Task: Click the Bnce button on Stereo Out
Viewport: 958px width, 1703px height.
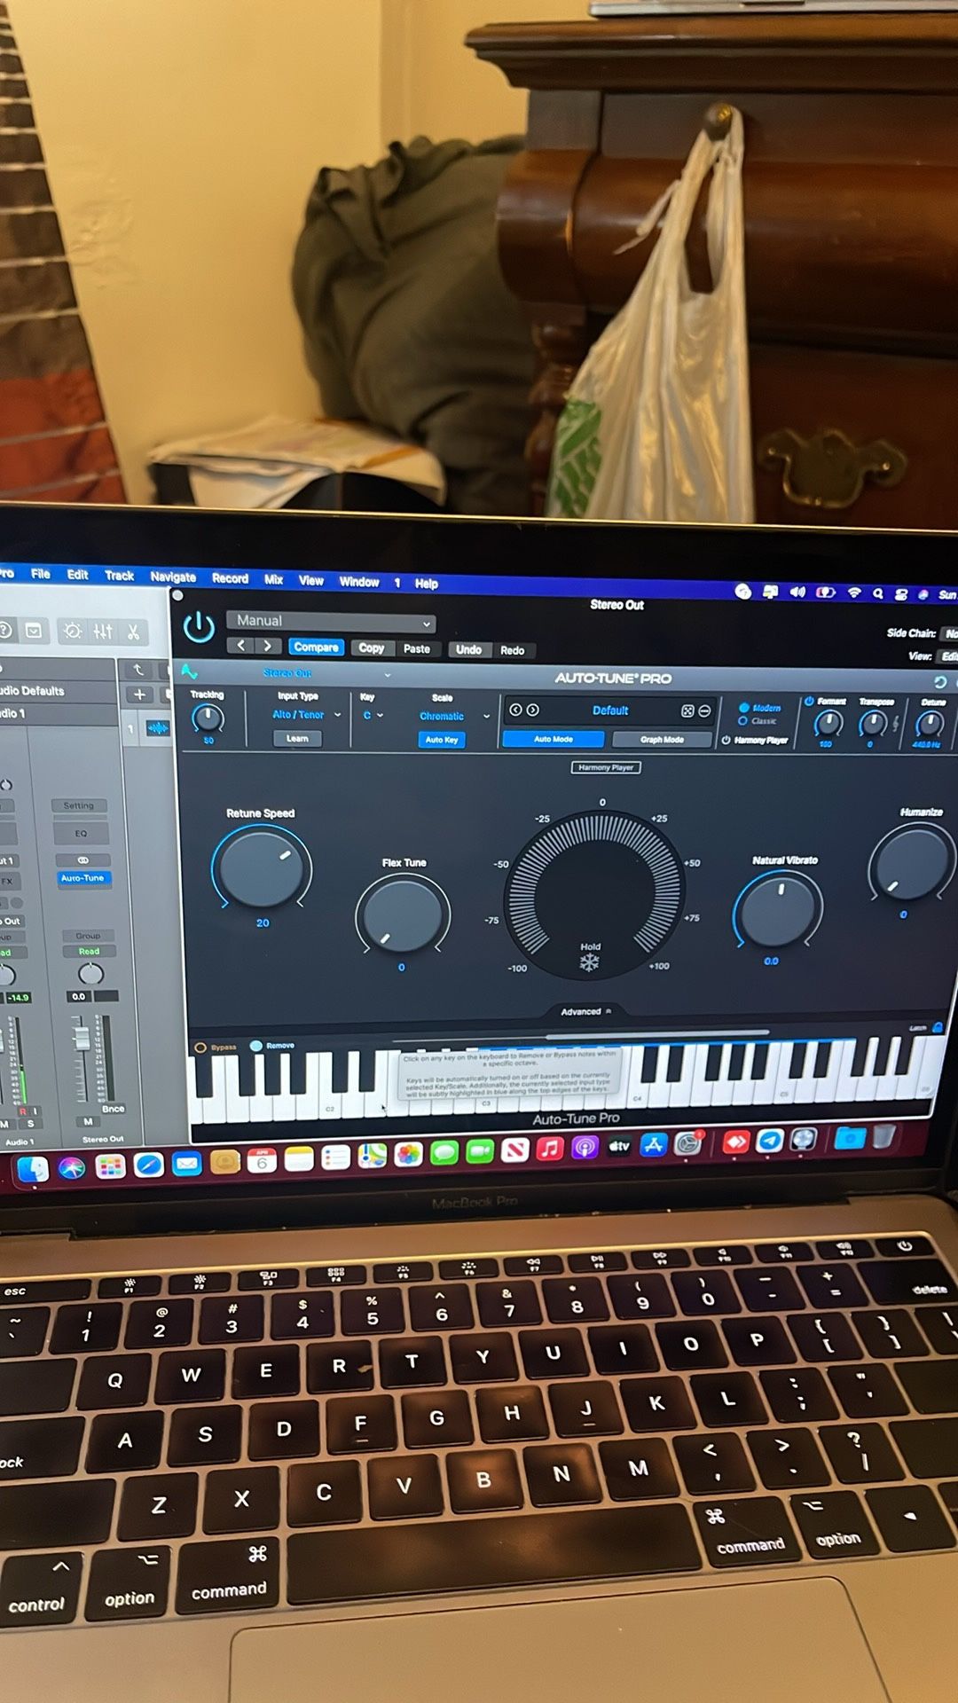Action: click(x=113, y=1109)
